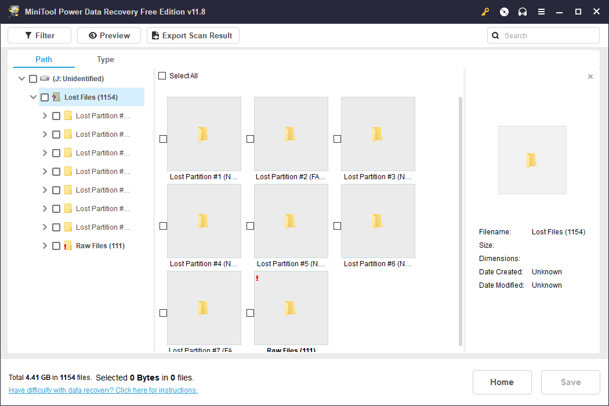Click the Save button

pyautogui.click(x=571, y=382)
